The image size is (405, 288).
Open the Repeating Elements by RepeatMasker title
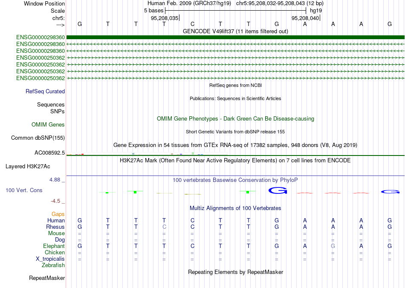tap(235, 272)
